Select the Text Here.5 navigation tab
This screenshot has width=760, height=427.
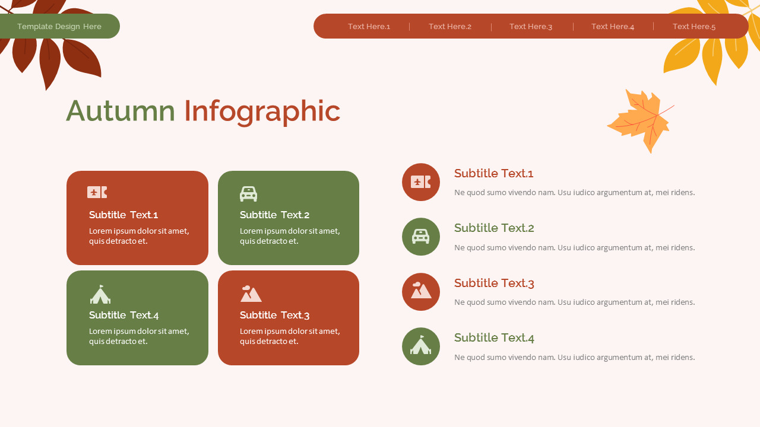point(694,27)
